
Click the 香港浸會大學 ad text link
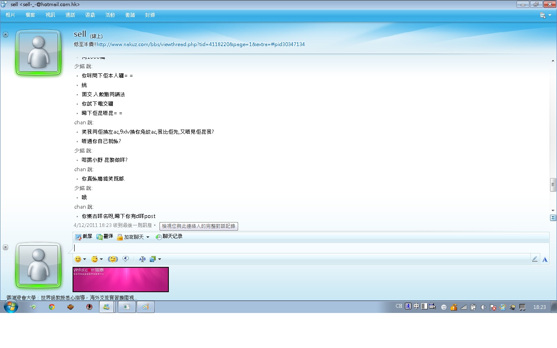click(x=72, y=298)
